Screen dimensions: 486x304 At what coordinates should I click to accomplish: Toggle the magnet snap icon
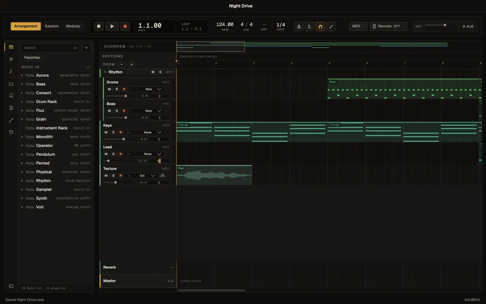[x=320, y=26]
